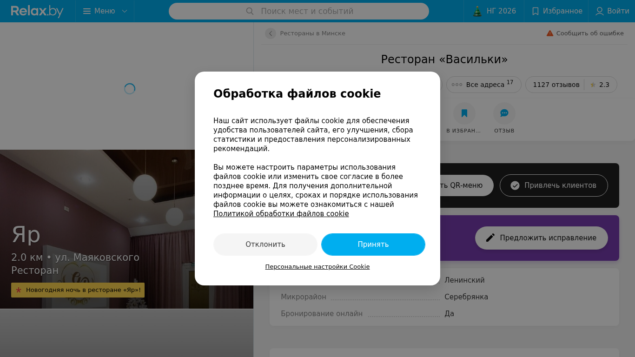
Task: Open НГ 2026 Christmas tree icon
Action: pyautogui.click(x=477, y=11)
